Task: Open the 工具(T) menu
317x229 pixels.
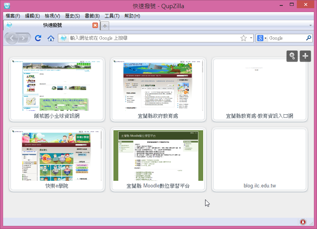Action: click(112, 16)
